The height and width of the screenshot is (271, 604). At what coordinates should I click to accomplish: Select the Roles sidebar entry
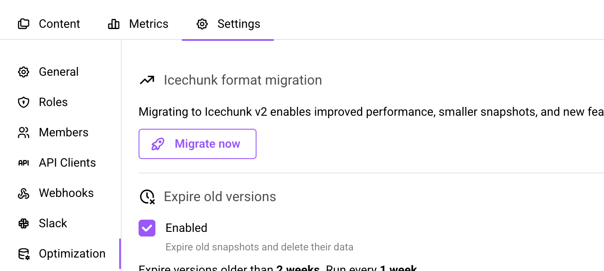point(53,102)
